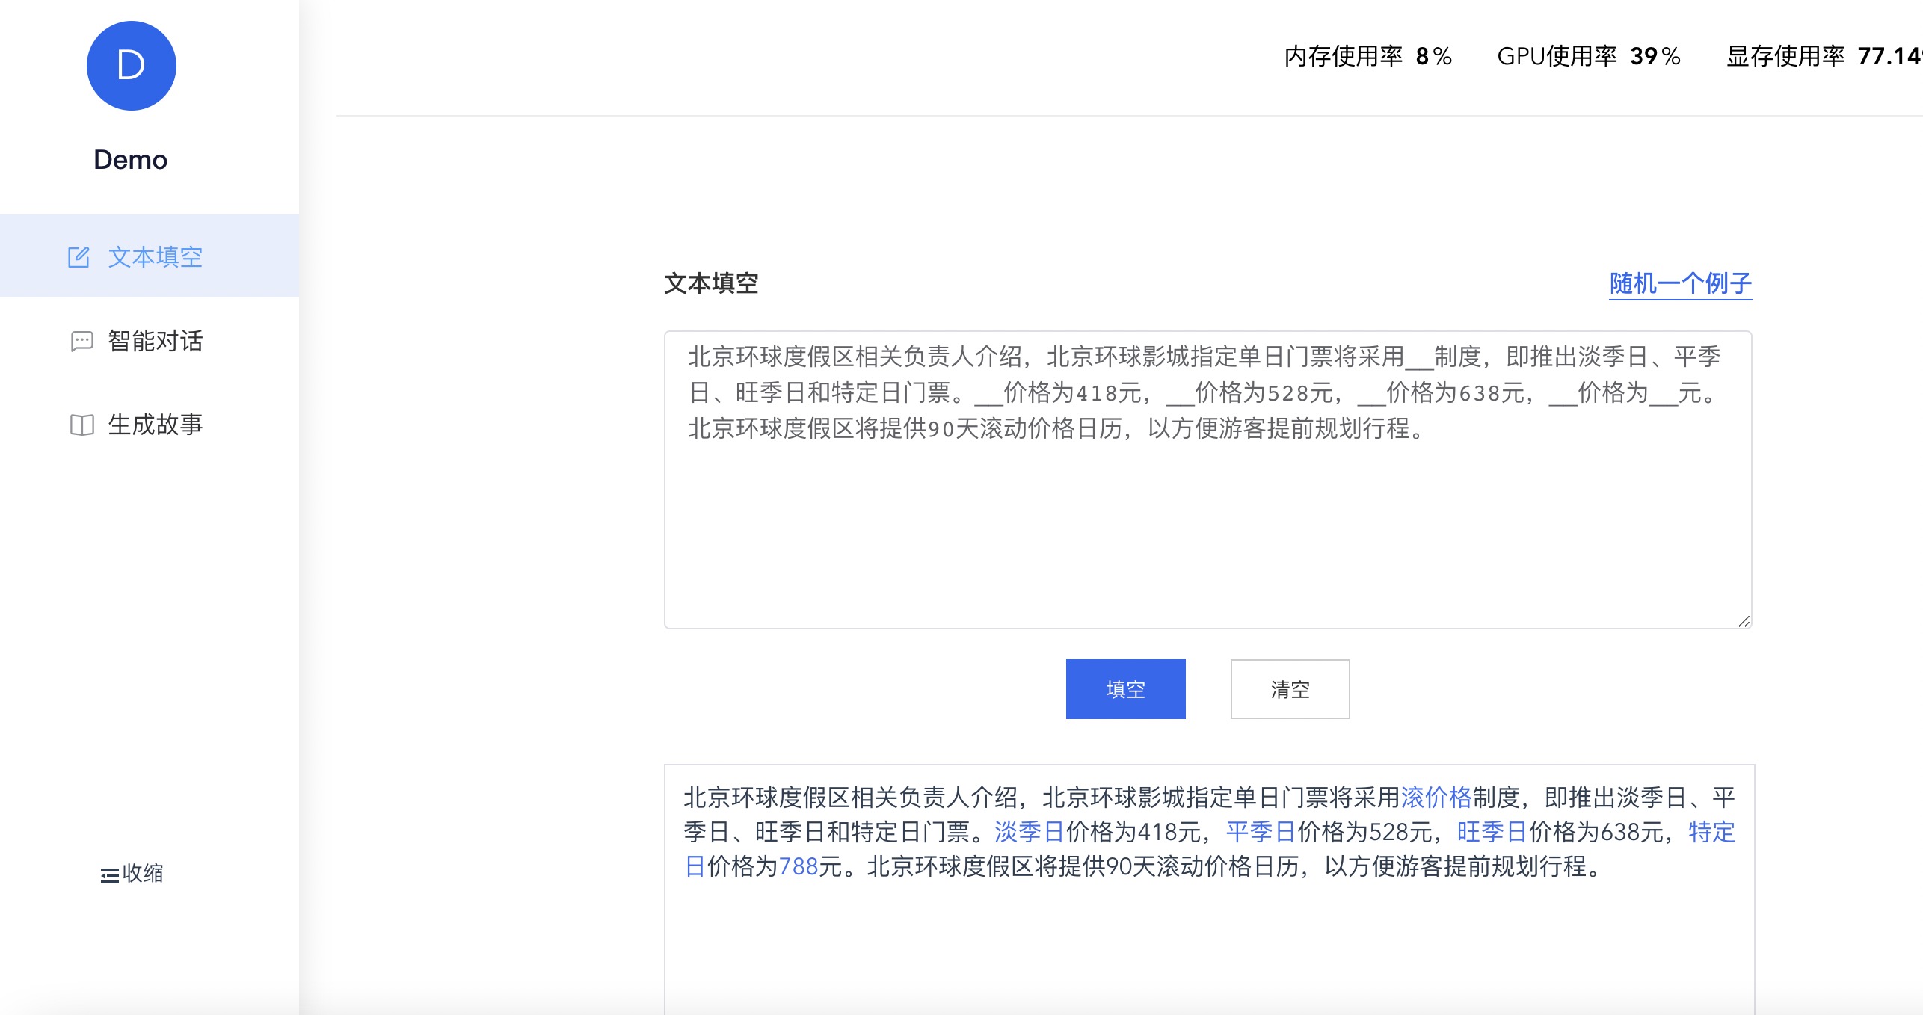
Task: Open the 文本填空 menu item
Action: pos(155,257)
